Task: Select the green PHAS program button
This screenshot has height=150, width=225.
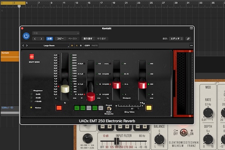Action: coord(83,108)
